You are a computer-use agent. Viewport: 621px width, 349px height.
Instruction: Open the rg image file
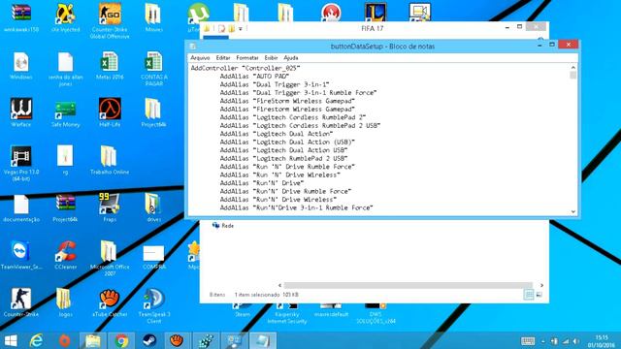click(x=65, y=160)
